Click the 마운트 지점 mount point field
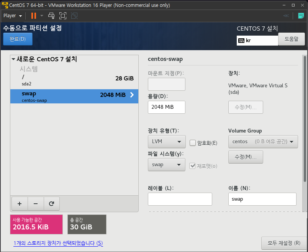This screenshot has height=252, width=308. pyautogui.click(x=167, y=84)
